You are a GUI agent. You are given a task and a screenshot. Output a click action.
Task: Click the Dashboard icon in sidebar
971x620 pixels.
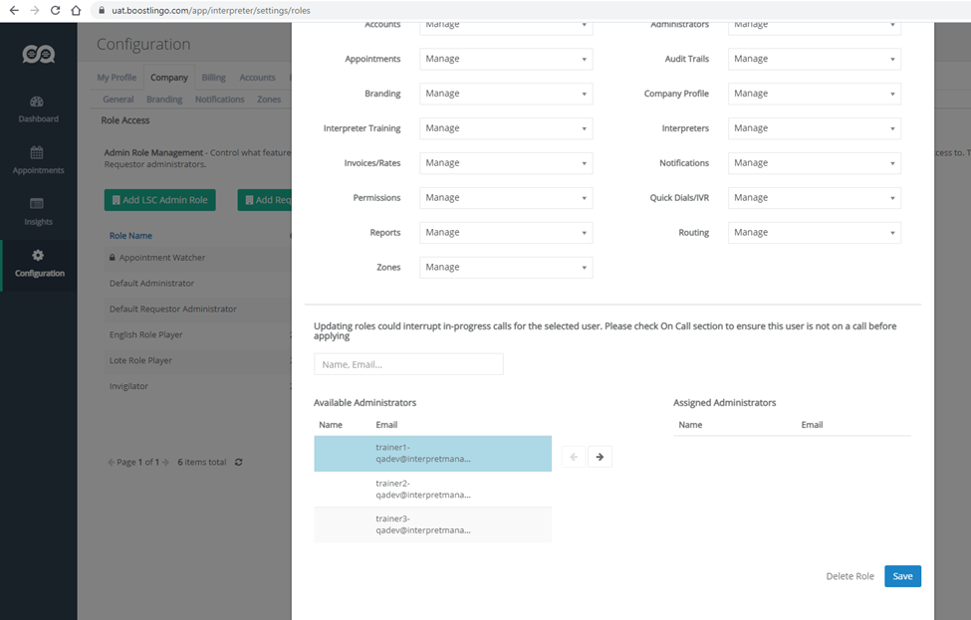37,102
